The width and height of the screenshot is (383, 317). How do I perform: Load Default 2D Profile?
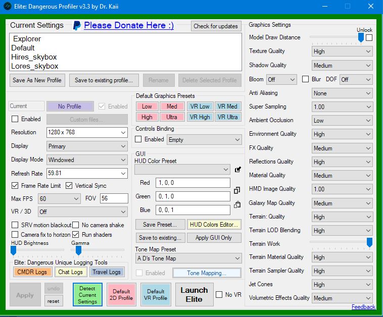(121, 295)
